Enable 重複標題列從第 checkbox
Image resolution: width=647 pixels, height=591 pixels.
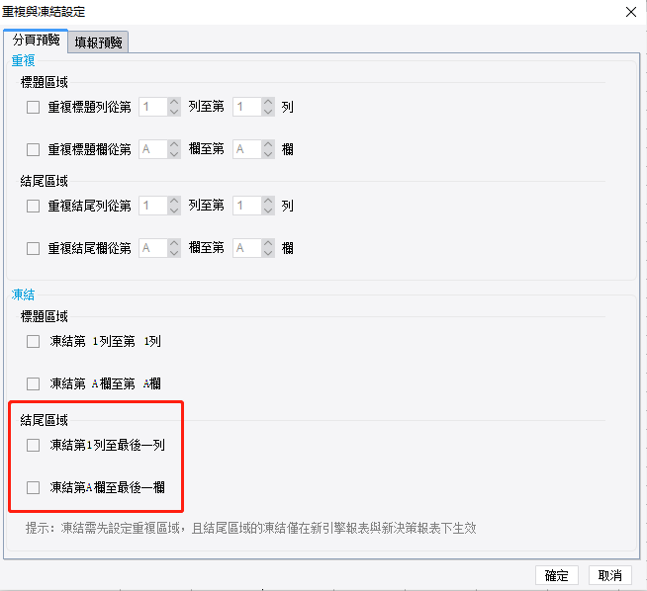pyautogui.click(x=33, y=107)
